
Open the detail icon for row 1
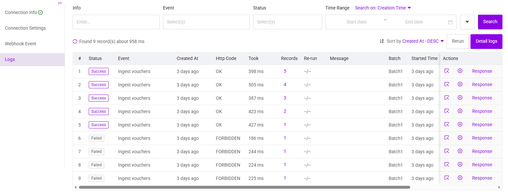click(447, 71)
